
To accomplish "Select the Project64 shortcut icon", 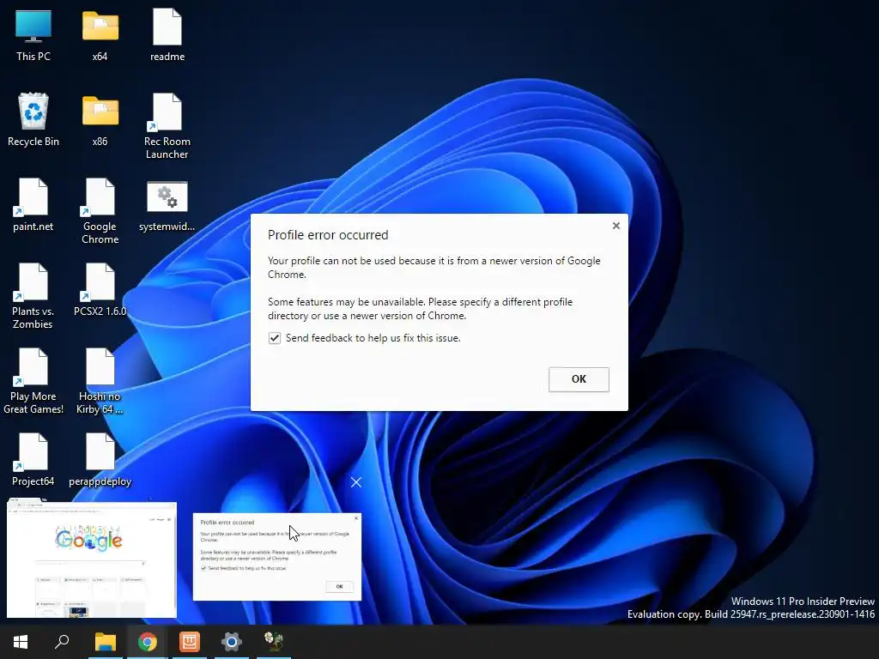I will 33,460.
